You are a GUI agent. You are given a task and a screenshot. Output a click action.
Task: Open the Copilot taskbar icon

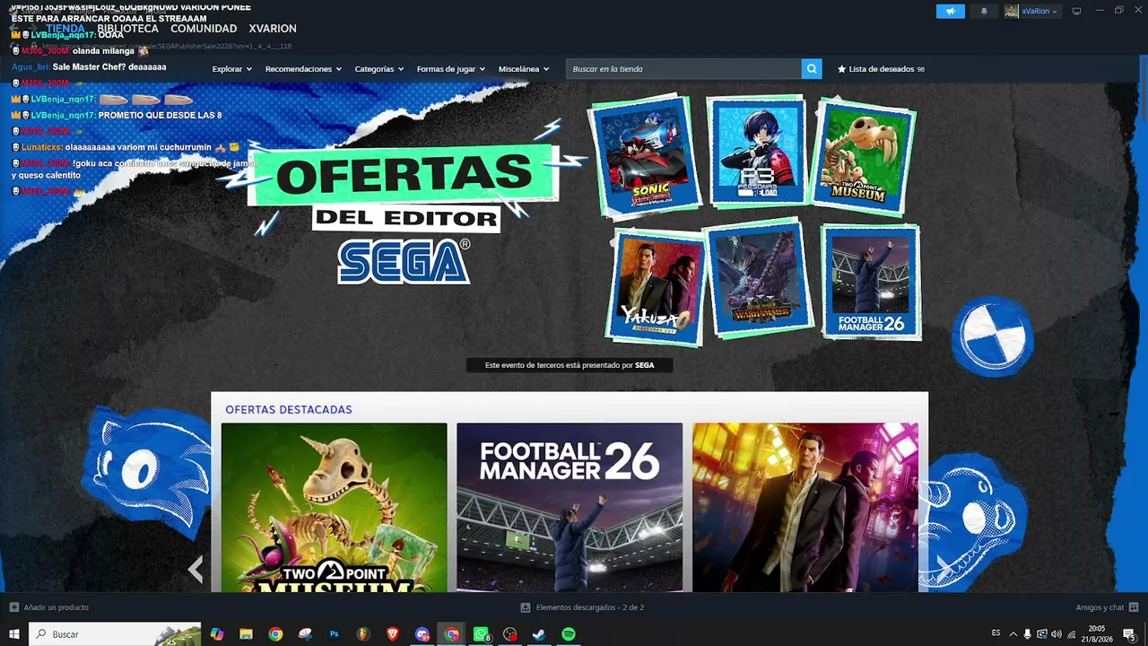(x=217, y=634)
